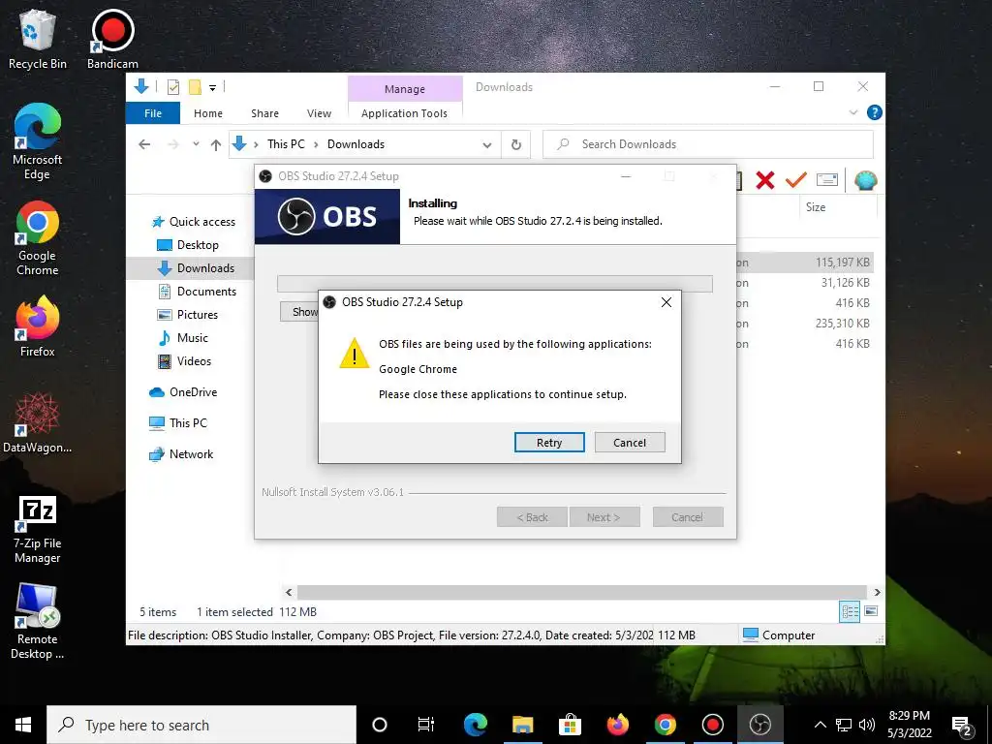Open Cortana circle on taskbar
The width and height of the screenshot is (992, 744).
coord(380,725)
